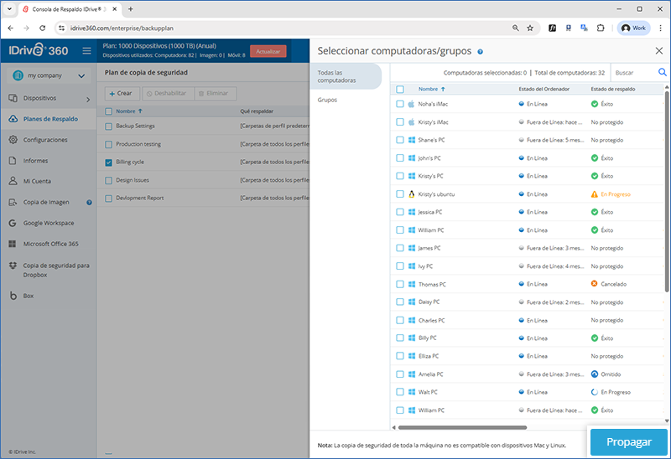Switch to the Grupos tab
The image size is (671, 459).
click(327, 100)
